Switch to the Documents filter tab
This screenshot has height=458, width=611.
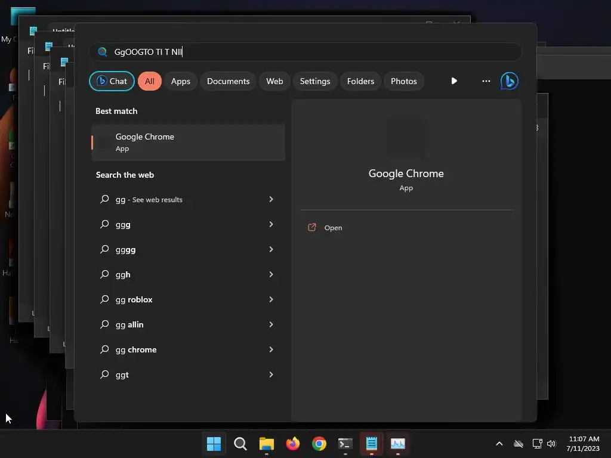pyautogui.click(x=228, y=81)
